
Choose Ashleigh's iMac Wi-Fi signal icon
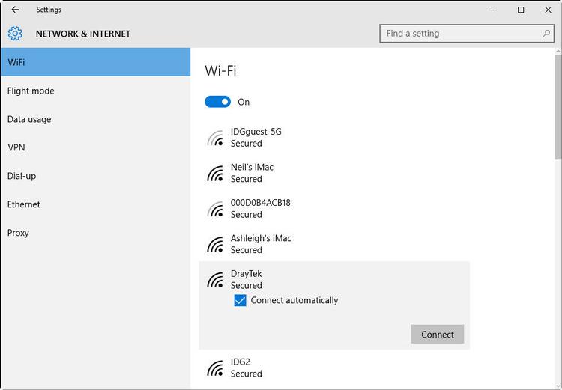tap(216, 244)
